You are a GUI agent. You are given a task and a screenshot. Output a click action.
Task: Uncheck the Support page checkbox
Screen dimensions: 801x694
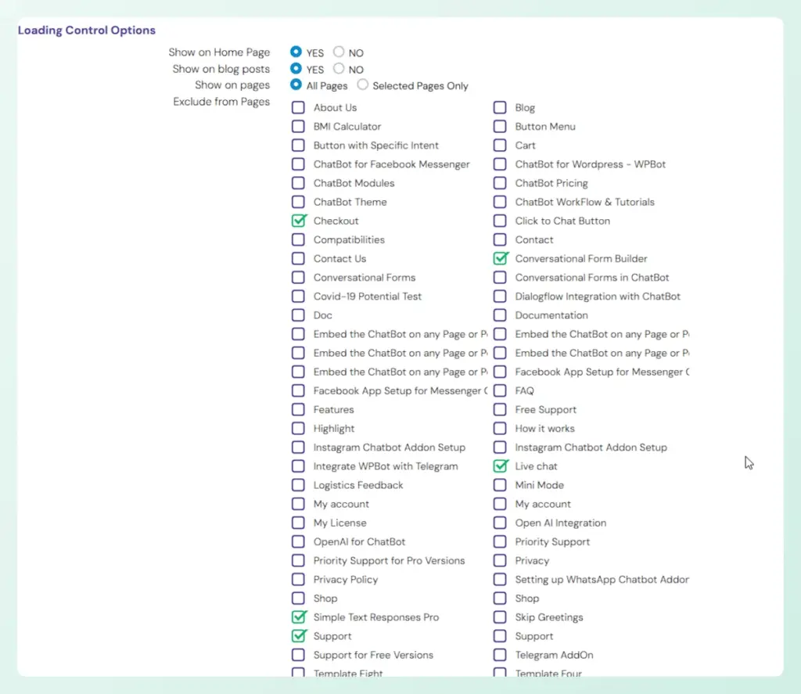[x=298, y=636]
